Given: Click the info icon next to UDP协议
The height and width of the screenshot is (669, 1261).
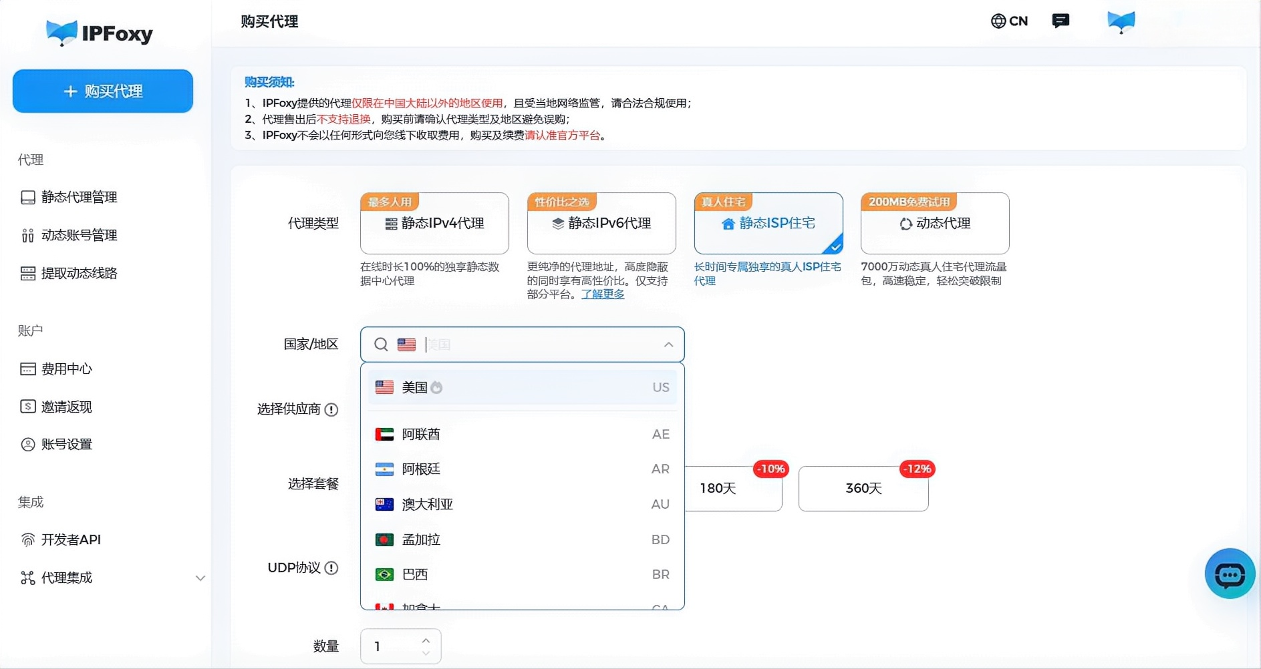Looking at the screenshot, I should coord(331,568).
